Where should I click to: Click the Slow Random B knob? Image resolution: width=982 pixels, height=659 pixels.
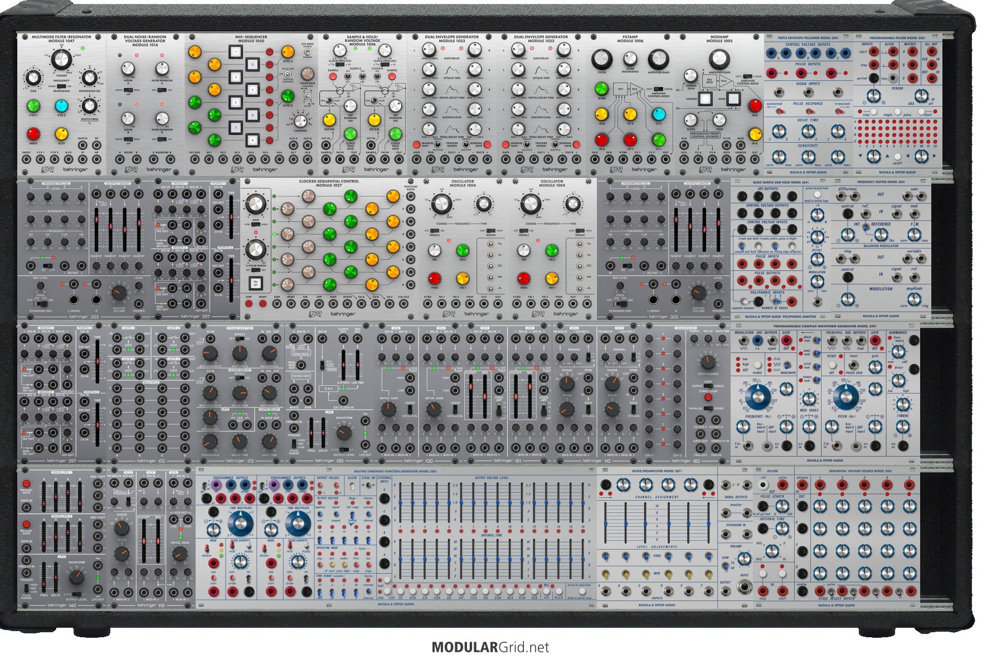click(x=162, y=118)
